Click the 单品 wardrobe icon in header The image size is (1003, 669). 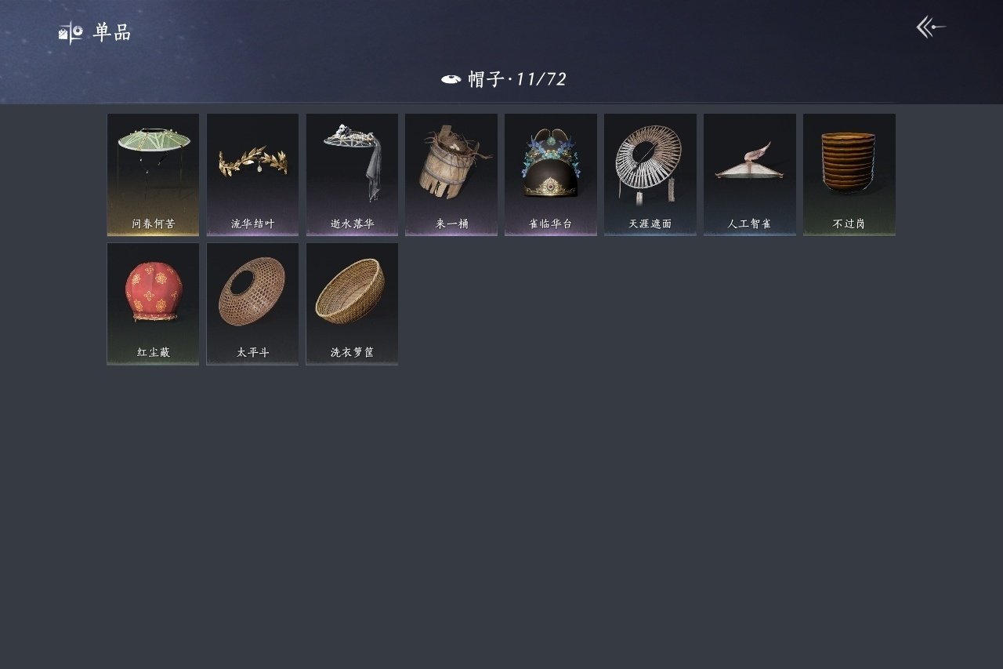[71, 33]
